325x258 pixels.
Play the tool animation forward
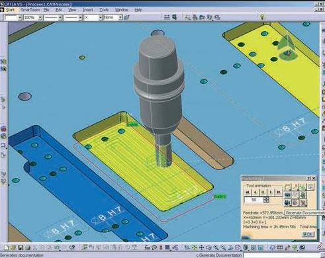coord(271,193)
